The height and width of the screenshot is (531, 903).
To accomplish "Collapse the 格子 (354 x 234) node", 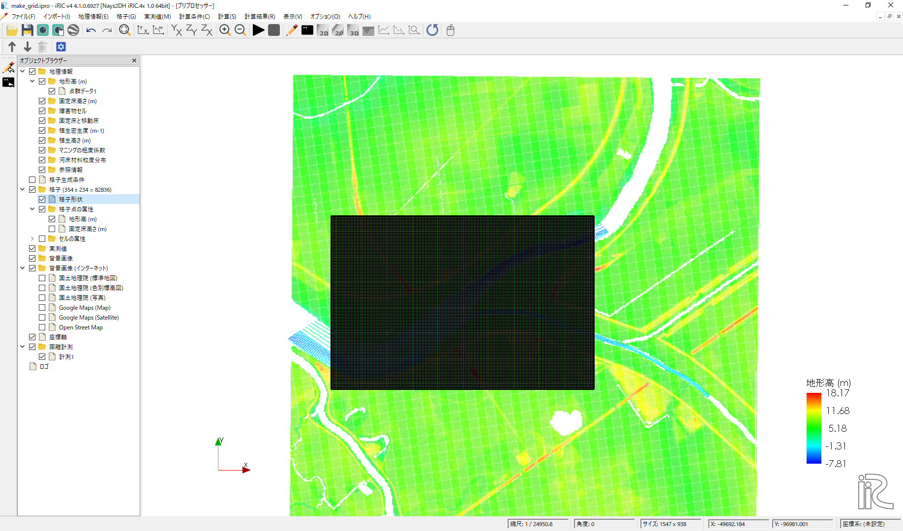I will pos(23,190).
